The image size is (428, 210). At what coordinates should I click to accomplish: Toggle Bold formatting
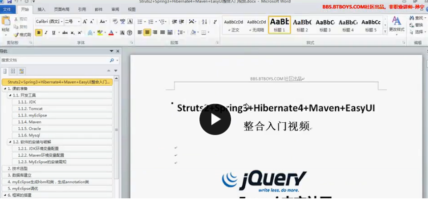39,32
